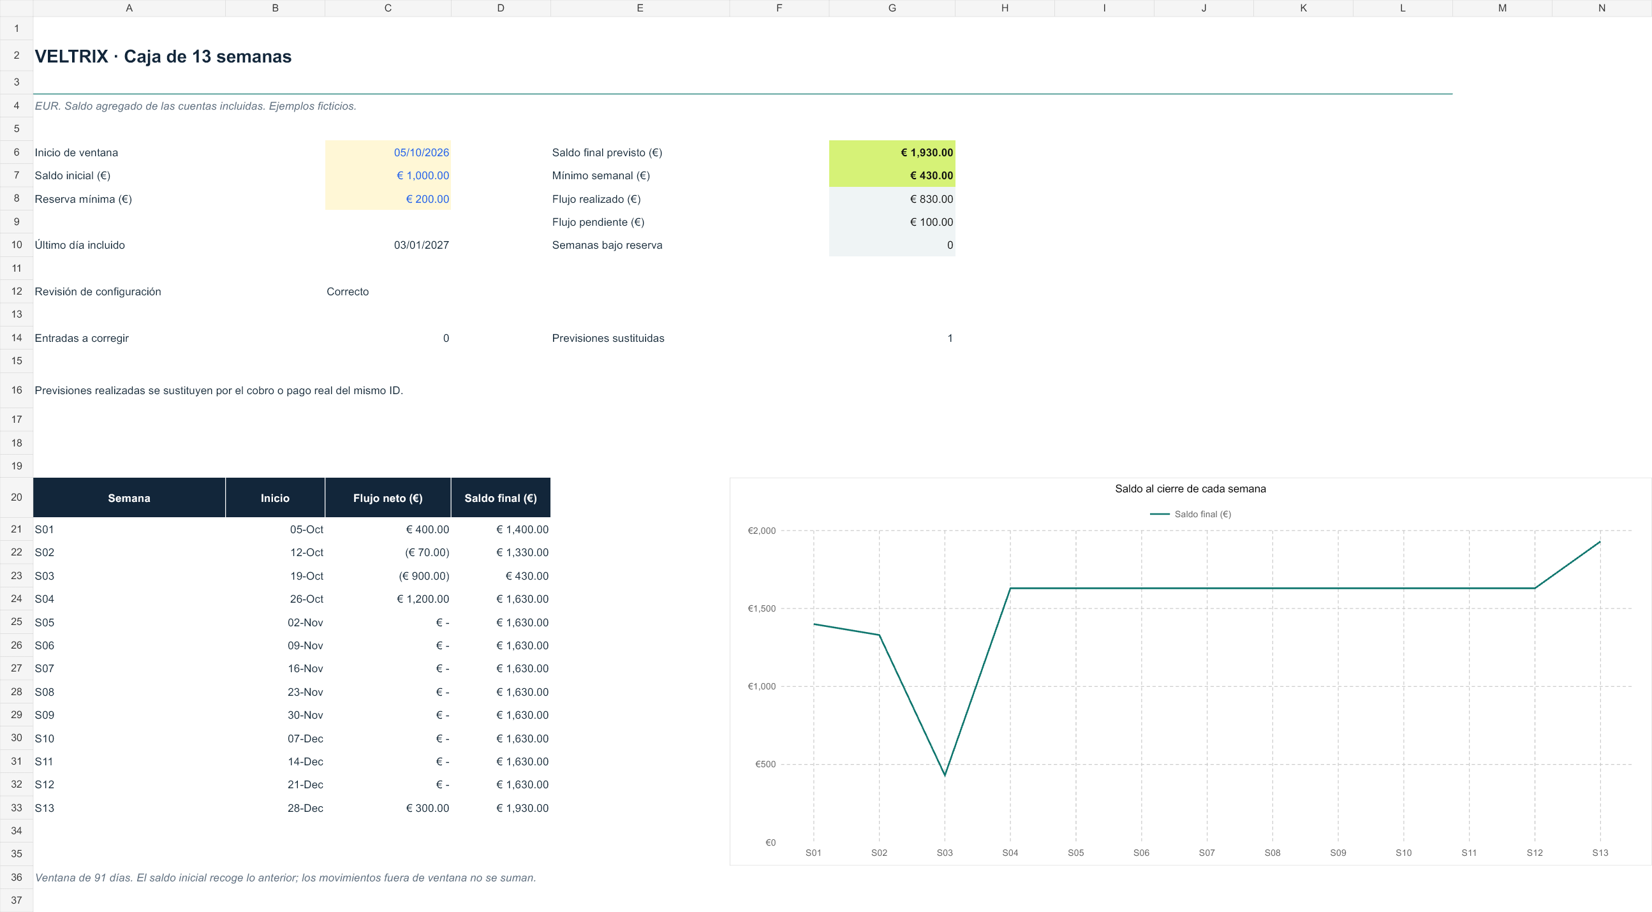Image resolution: width=1652 pixels, height=912 pixels.
Task: Click the S12 start date 21-Dec
Action: 275,784
